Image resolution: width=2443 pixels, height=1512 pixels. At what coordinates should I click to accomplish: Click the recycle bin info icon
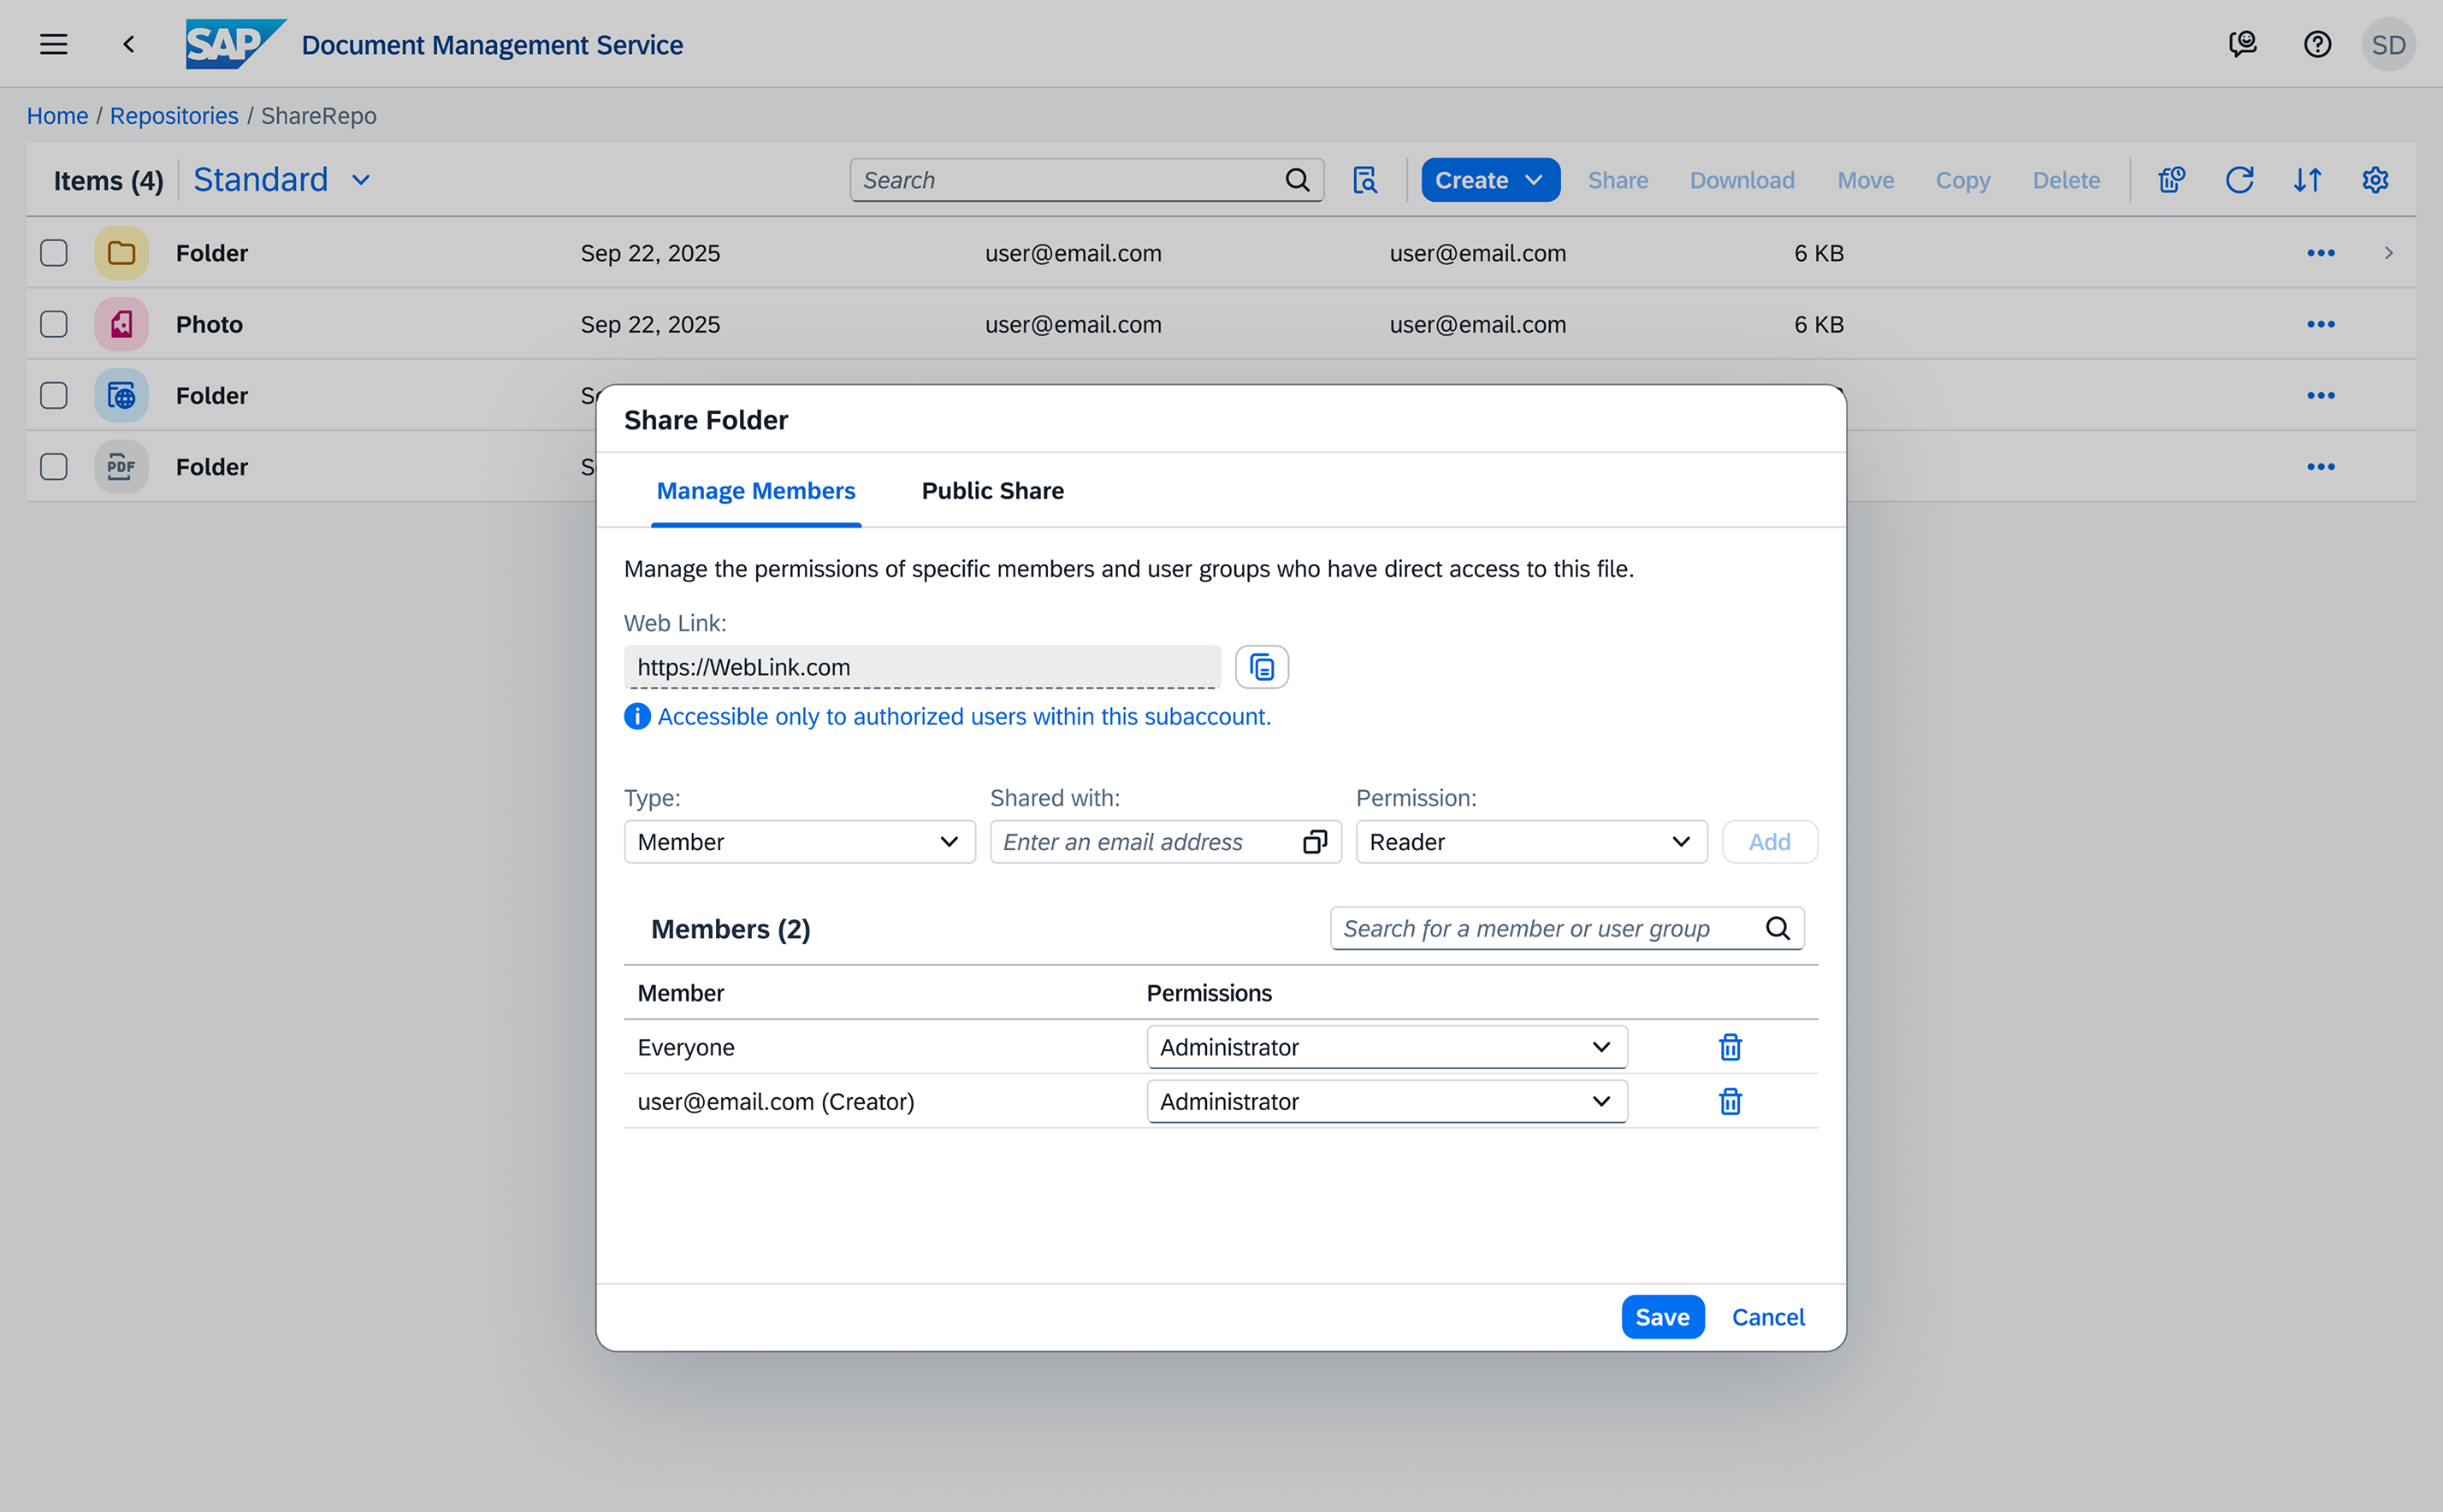2171,180
